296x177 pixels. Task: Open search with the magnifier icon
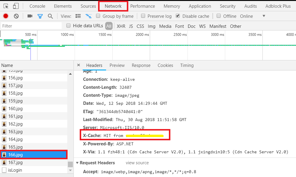click(50, 16)
